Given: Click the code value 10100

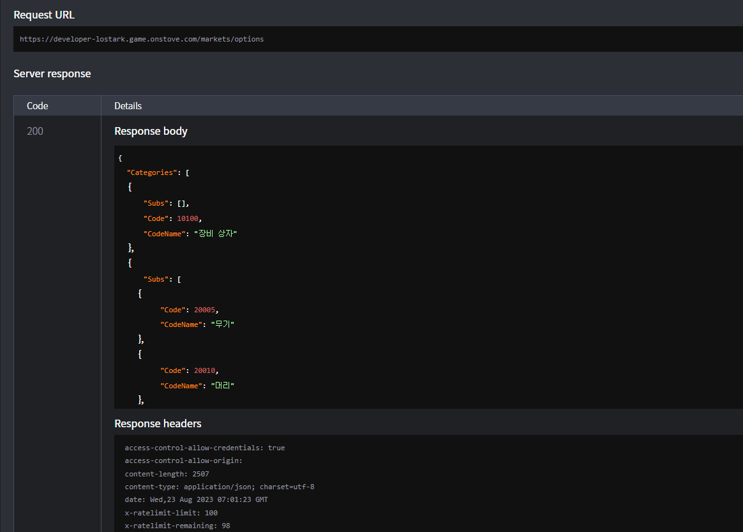Looking at the screenshot, I should [x=188, y=218].
